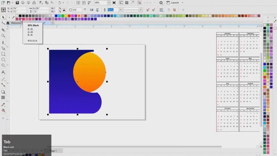Open the zoom level dropdown arrow
The width and height of the screenshot is (277, 156).
point(109,3)
